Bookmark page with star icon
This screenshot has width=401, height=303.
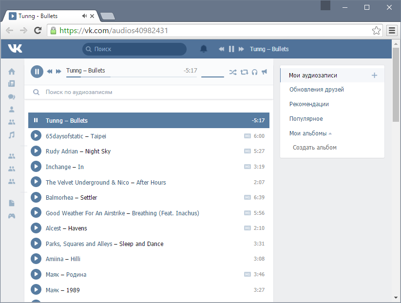coord(376,30)
